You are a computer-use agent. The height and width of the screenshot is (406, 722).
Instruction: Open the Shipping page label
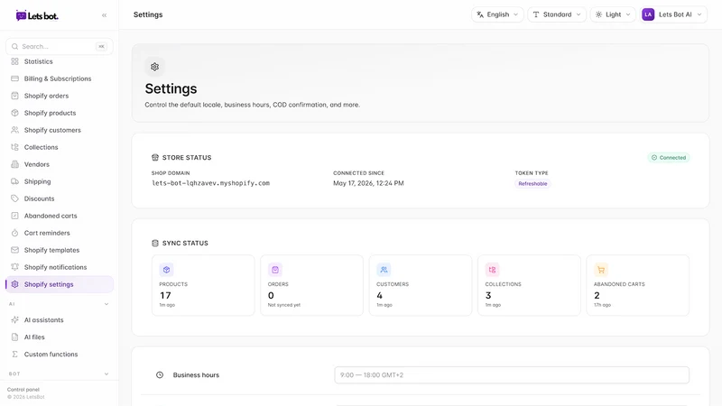(37, 181)
